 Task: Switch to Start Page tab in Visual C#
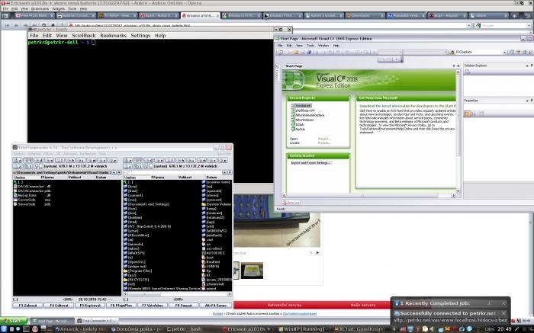294,66
